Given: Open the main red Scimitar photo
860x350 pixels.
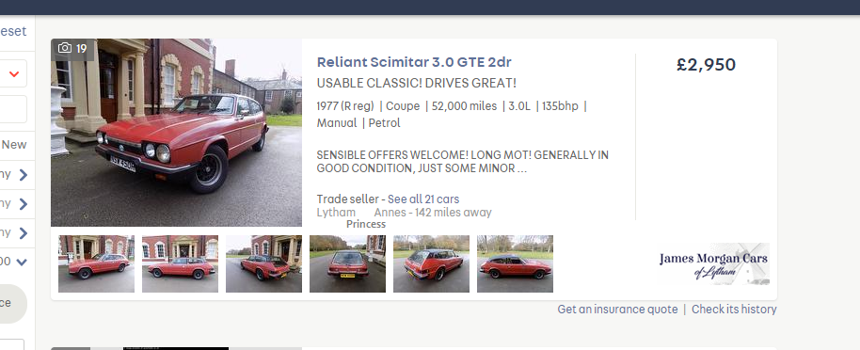Looking at the screenshot, I should coord(176,133).
